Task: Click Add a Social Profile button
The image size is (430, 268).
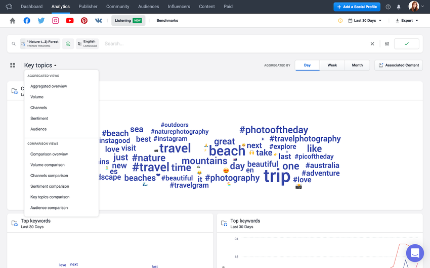Action: click(357, 7)
